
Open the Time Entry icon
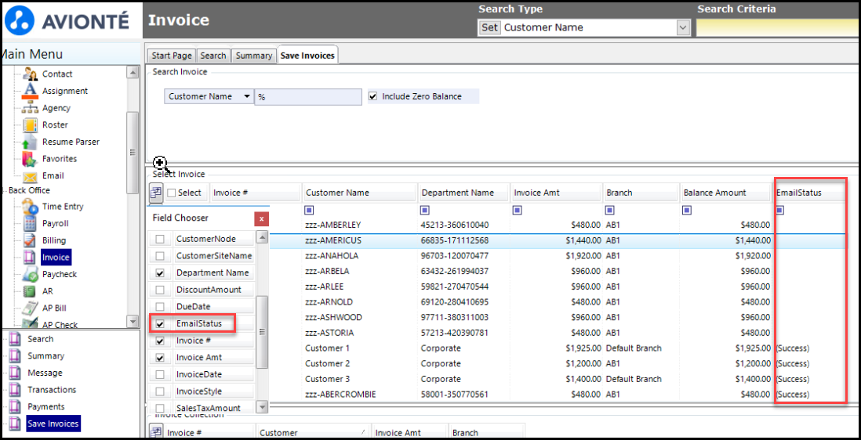(30, 207)
